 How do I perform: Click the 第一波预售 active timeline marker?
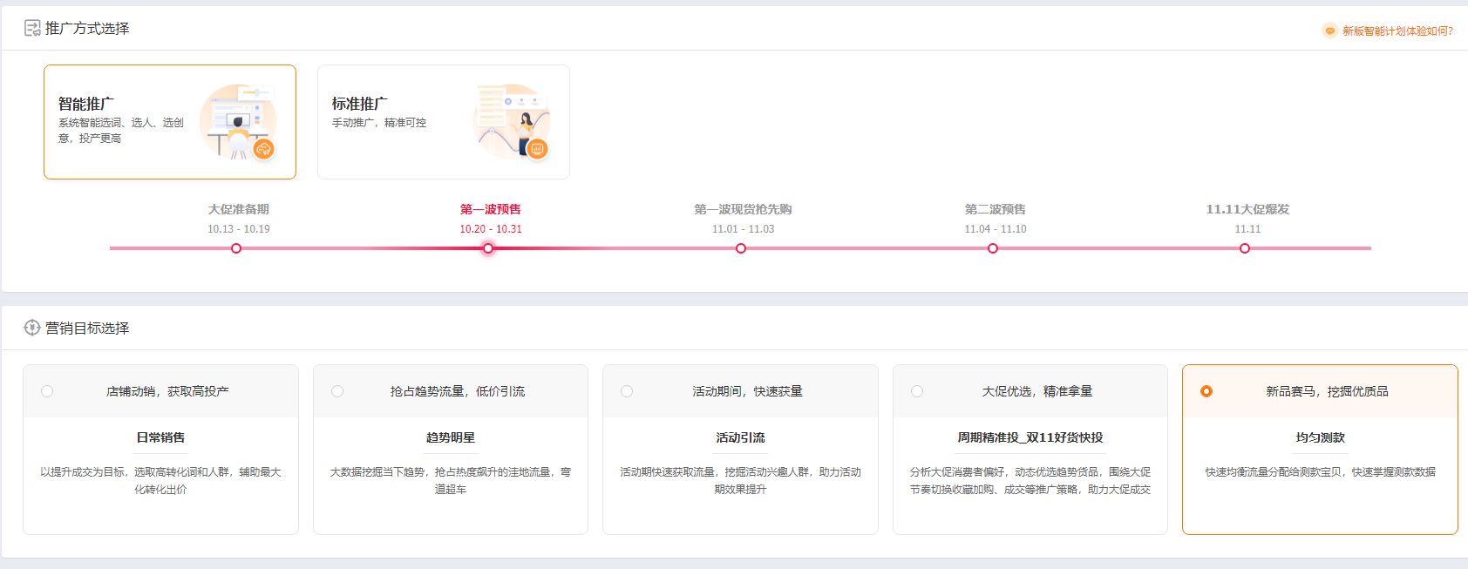pyautogui.click(x=488, y=248)
